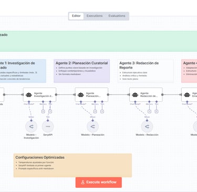Add tool to Agente Investigación via plus
Screen dimensions: 197x192
coord(50,111)
